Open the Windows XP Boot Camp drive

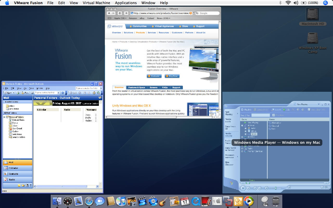coord(313,43)
